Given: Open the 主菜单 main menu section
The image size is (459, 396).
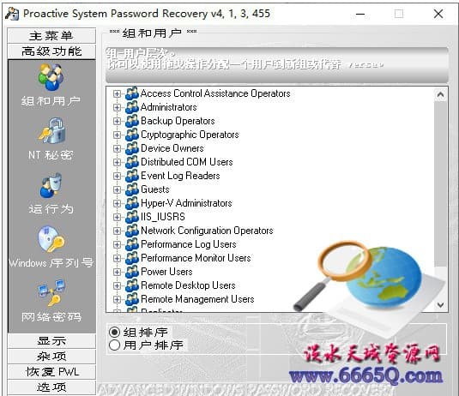Looking at the screenshot, I should pos(51,36).
